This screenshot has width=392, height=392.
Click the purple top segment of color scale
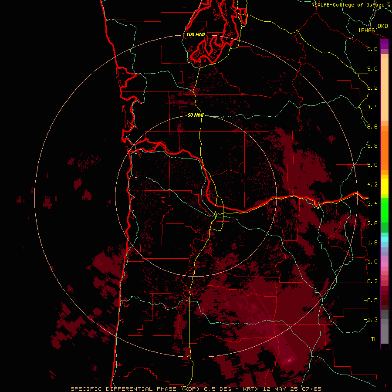coord(385,44)
